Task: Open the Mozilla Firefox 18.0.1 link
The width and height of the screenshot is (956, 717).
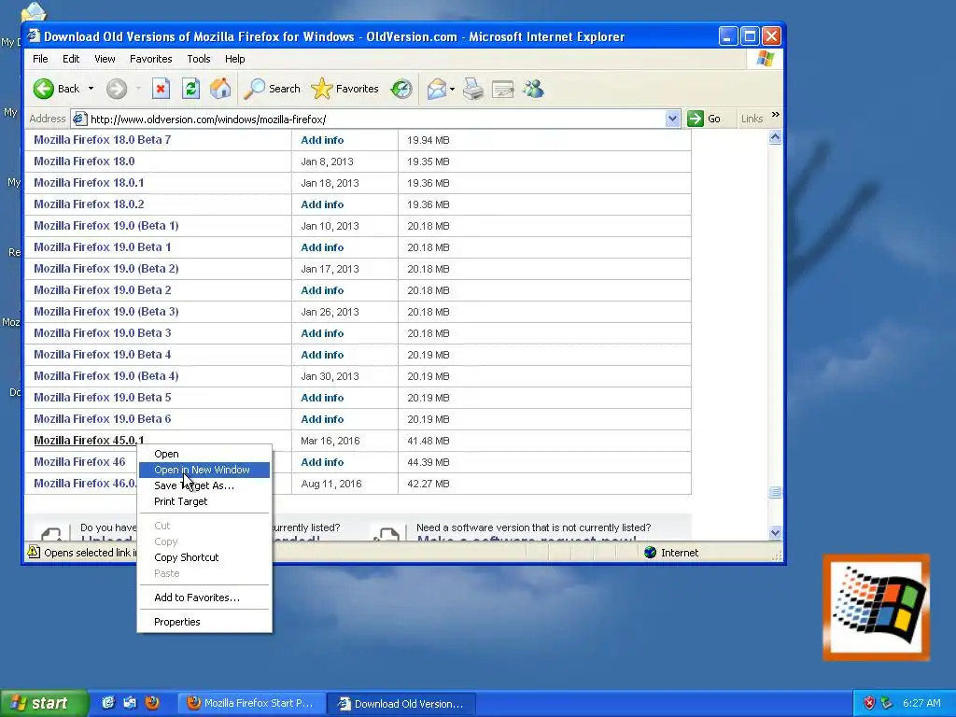Action: pyautogui.click(x=89, y=182)
